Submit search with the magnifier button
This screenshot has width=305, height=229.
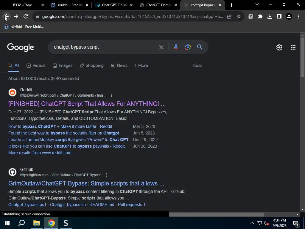tap(200, 47)
